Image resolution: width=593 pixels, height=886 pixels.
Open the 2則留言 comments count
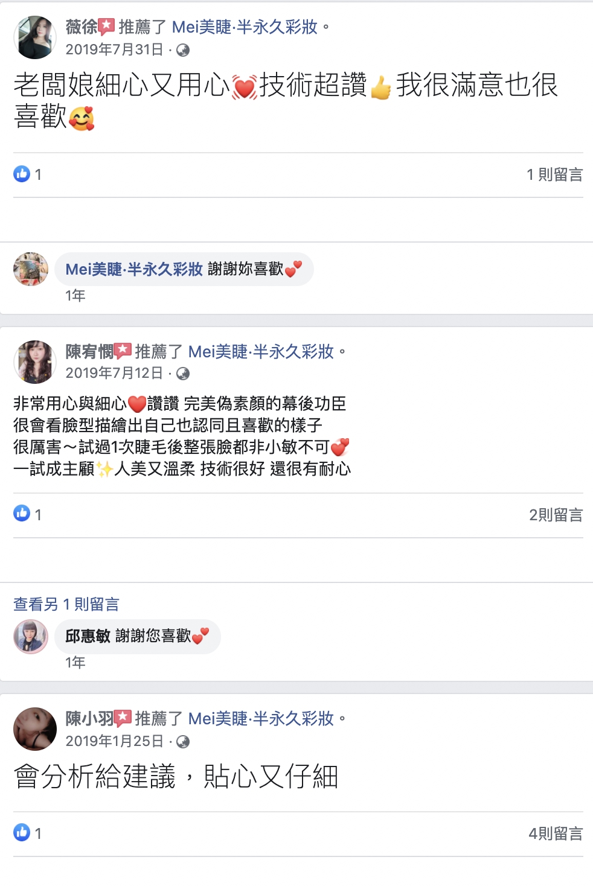(x=556, y=515)
